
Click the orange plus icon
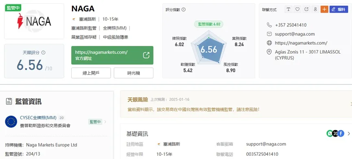pyautogui.click(x=324, y=9)
